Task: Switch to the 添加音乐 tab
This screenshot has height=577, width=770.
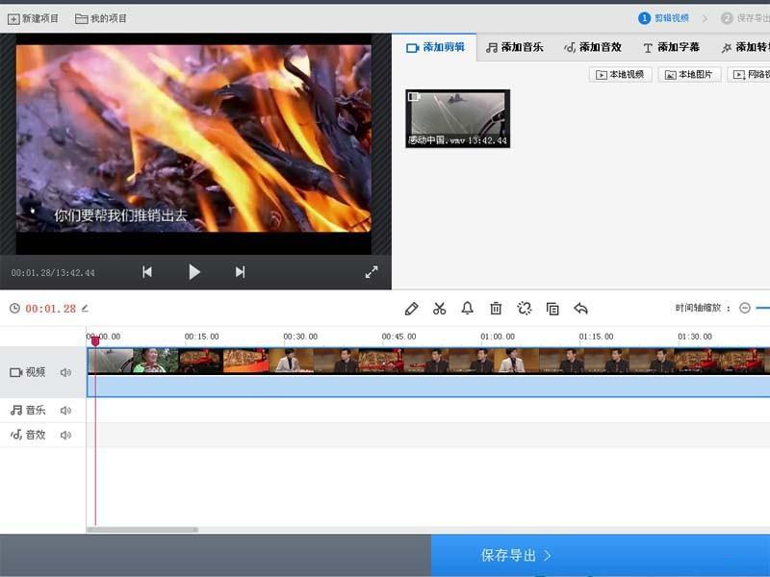Action: 517,45
